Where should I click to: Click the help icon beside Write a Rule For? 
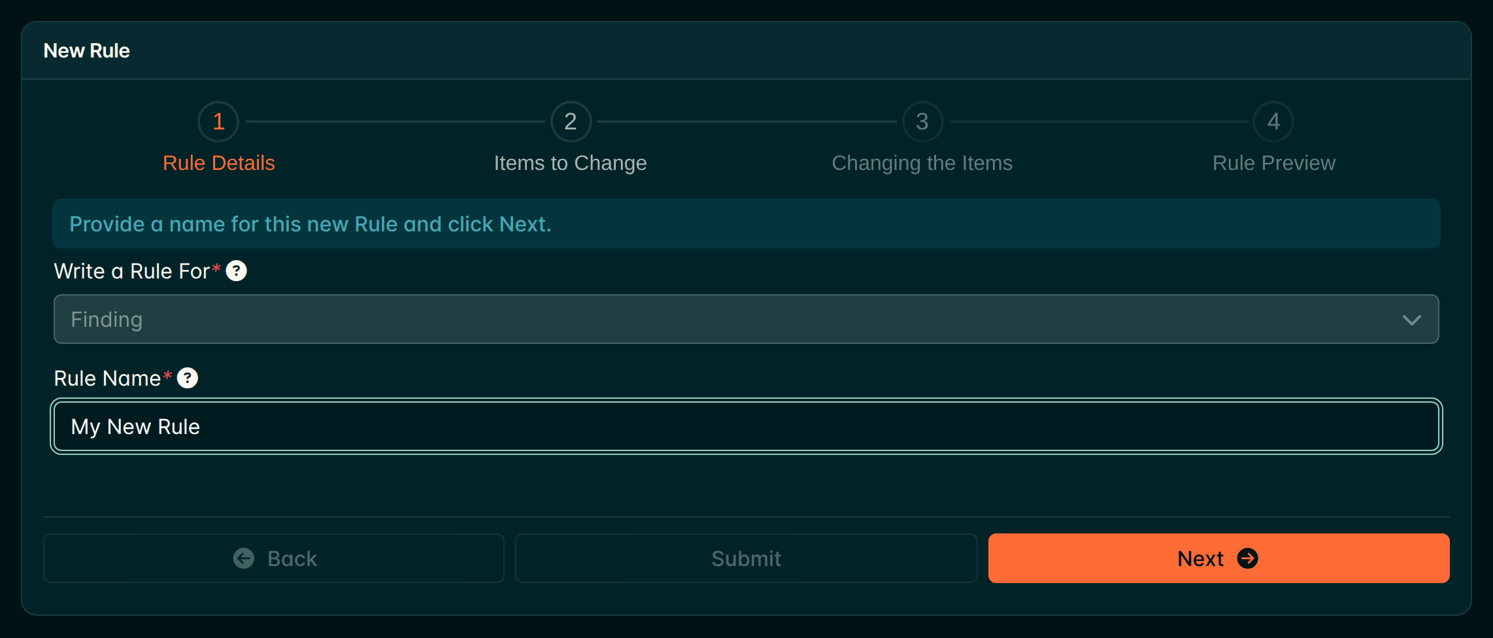tap(236, 271)
